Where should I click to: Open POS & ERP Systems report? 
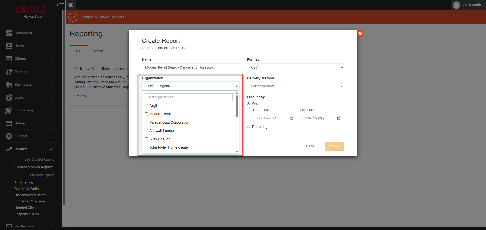pyautogui.click(x=30, y=201)
